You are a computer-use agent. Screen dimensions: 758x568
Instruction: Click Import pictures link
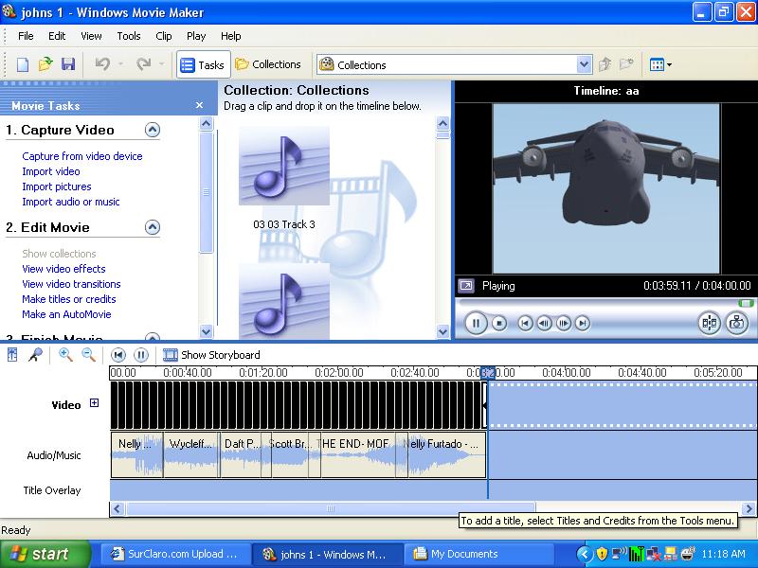coord(57,186)
